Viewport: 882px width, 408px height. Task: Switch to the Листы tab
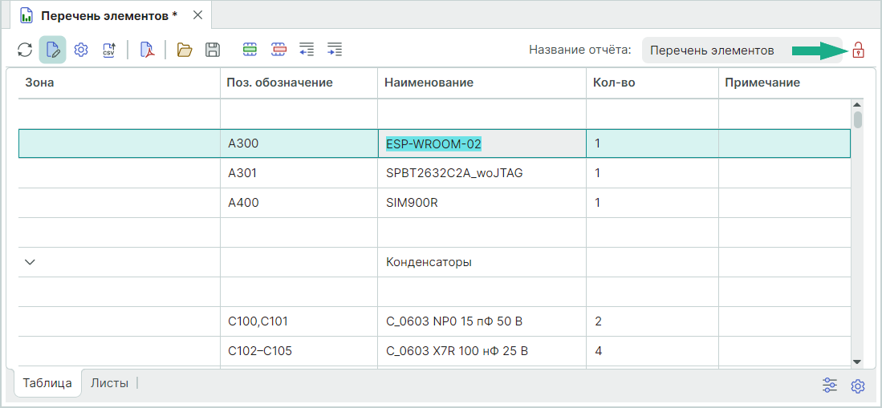coord(109,383)
